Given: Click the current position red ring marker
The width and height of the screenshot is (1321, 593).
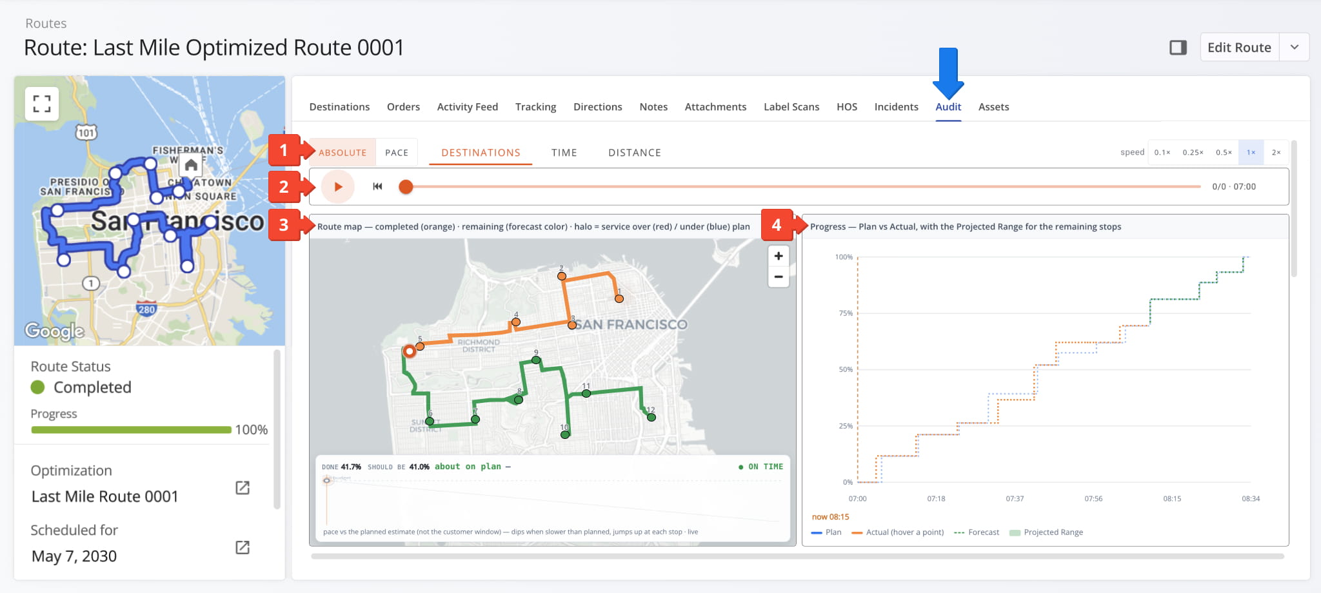Looking at the screenshot, I should tap(409, 351).
